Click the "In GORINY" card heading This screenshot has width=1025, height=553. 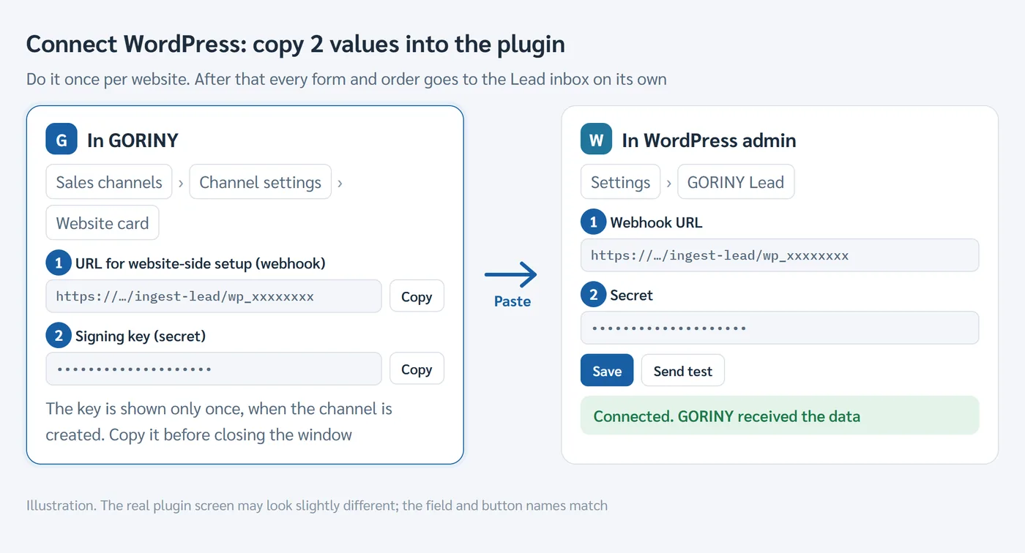tap(133, 140)
